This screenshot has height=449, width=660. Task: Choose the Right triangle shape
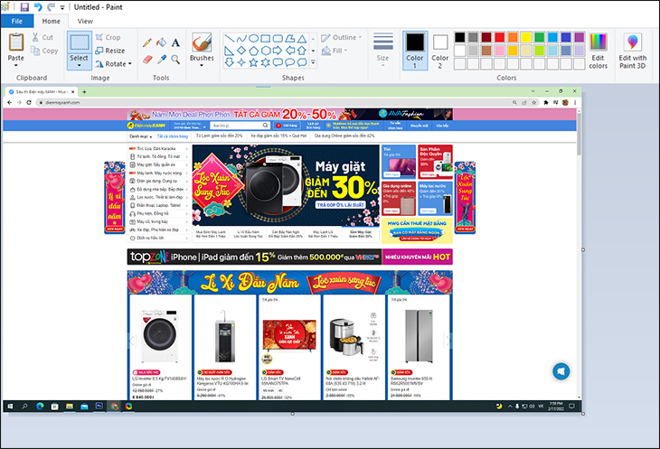pos(230,51)
